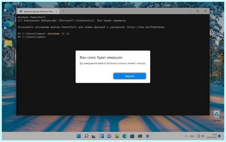The image size is (226, 142).
Task: Open the notification count badge
Action: 219,136
